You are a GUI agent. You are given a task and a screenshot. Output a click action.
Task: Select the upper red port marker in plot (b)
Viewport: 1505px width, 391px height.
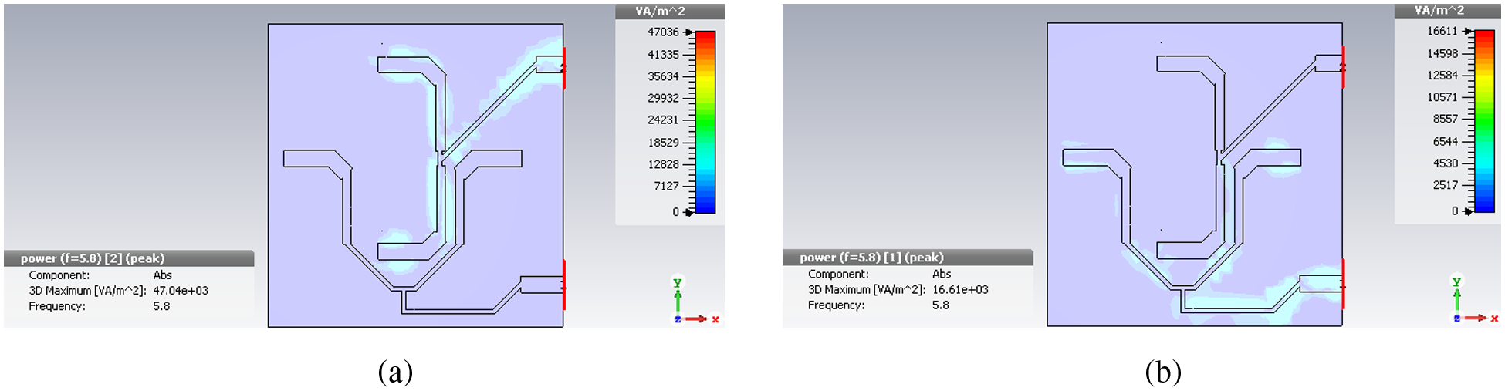[1343, 67]
